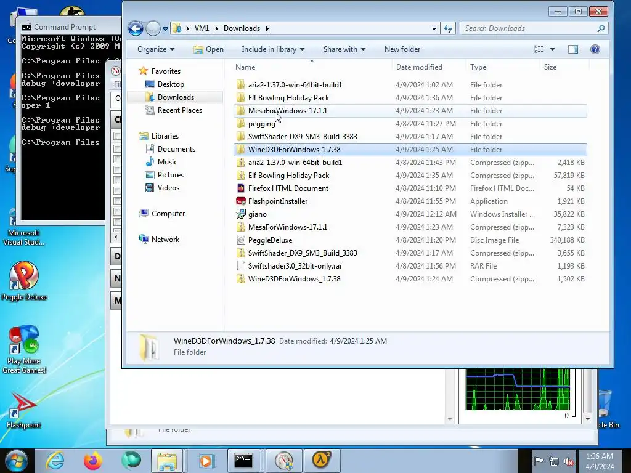Open the Flashpoint desktop shortcut
Viewport: 631px width, 473px height.
[x=24, y=411]
